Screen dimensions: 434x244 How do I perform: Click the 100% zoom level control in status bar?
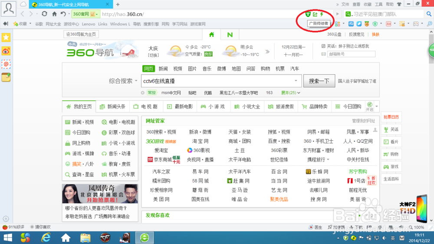[x=417, y=227]
